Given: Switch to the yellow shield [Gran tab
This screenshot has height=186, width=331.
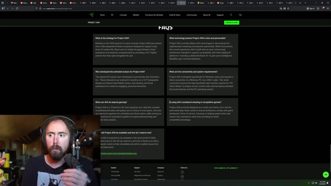Looking at the screenshot, I should pos(200,3).
